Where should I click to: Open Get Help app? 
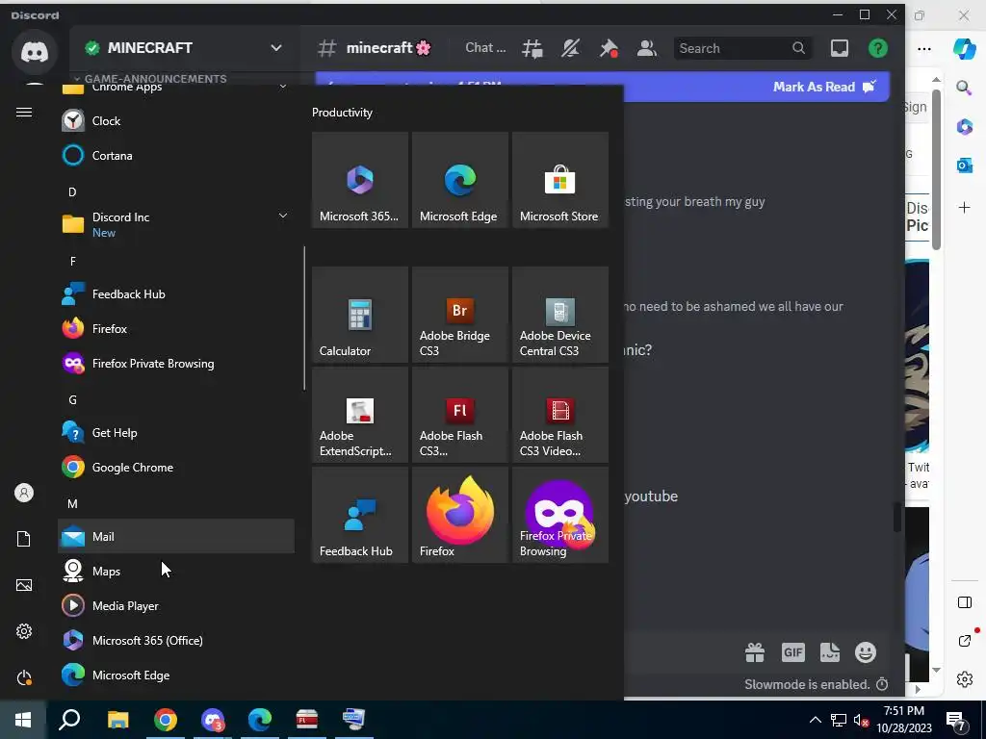176,432
